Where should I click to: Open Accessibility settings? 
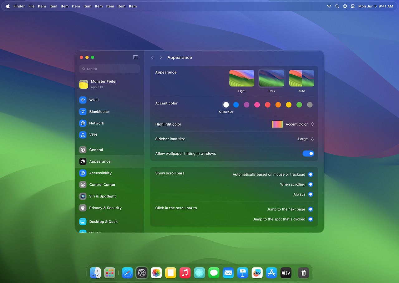pos(101,173)
